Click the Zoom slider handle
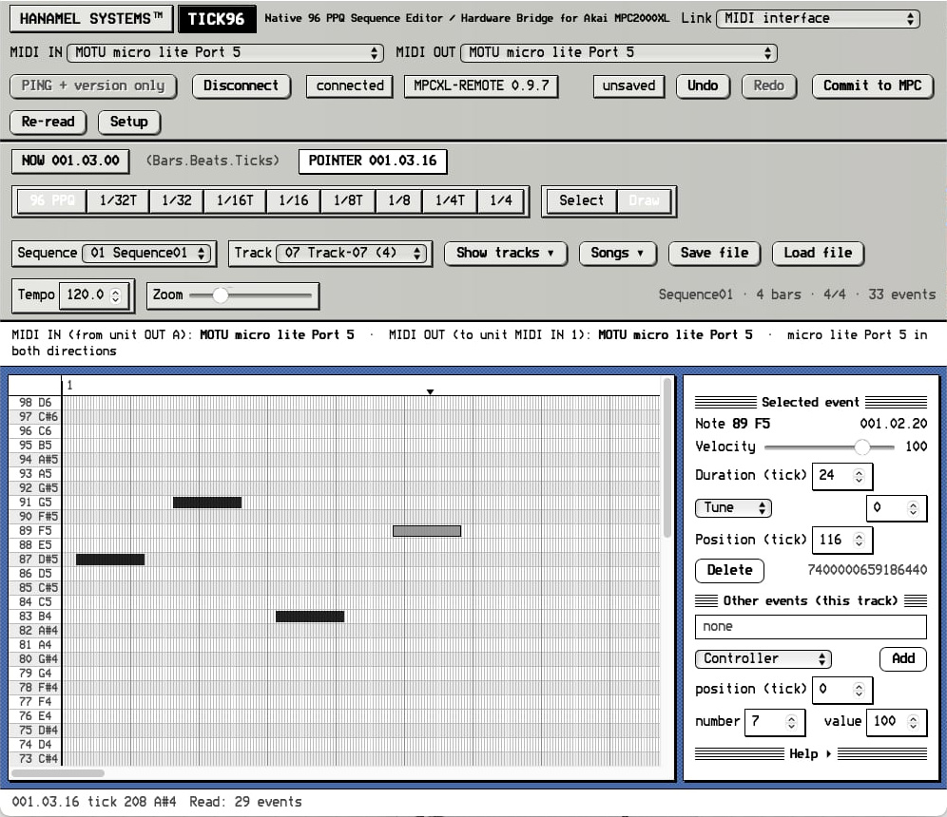This screenshot has height=817, width=947. pyautogui.click(x=221, y=295)
